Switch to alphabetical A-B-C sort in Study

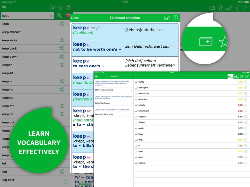point(230,77)
